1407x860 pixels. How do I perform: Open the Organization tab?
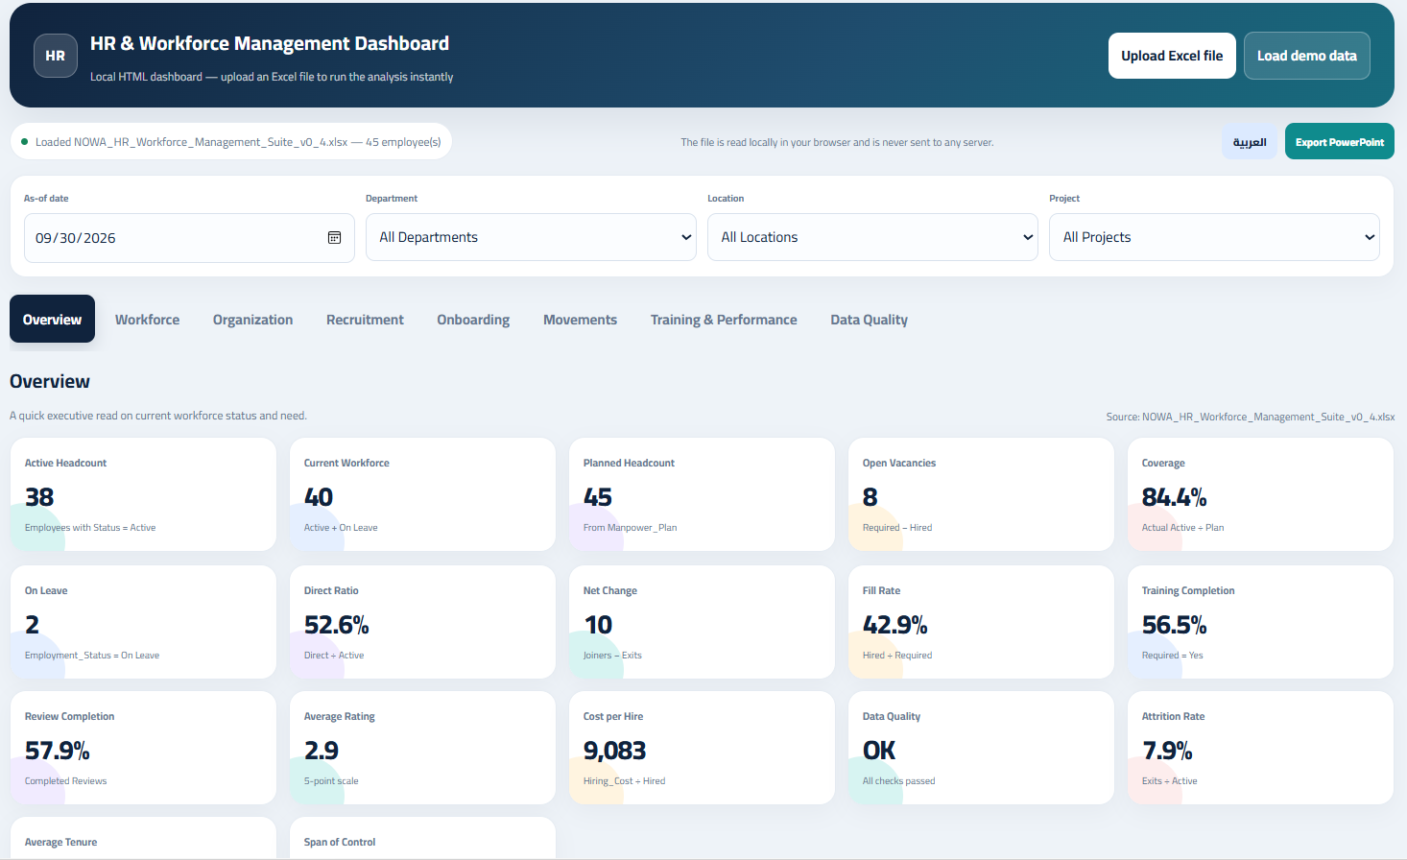point(252,320)
